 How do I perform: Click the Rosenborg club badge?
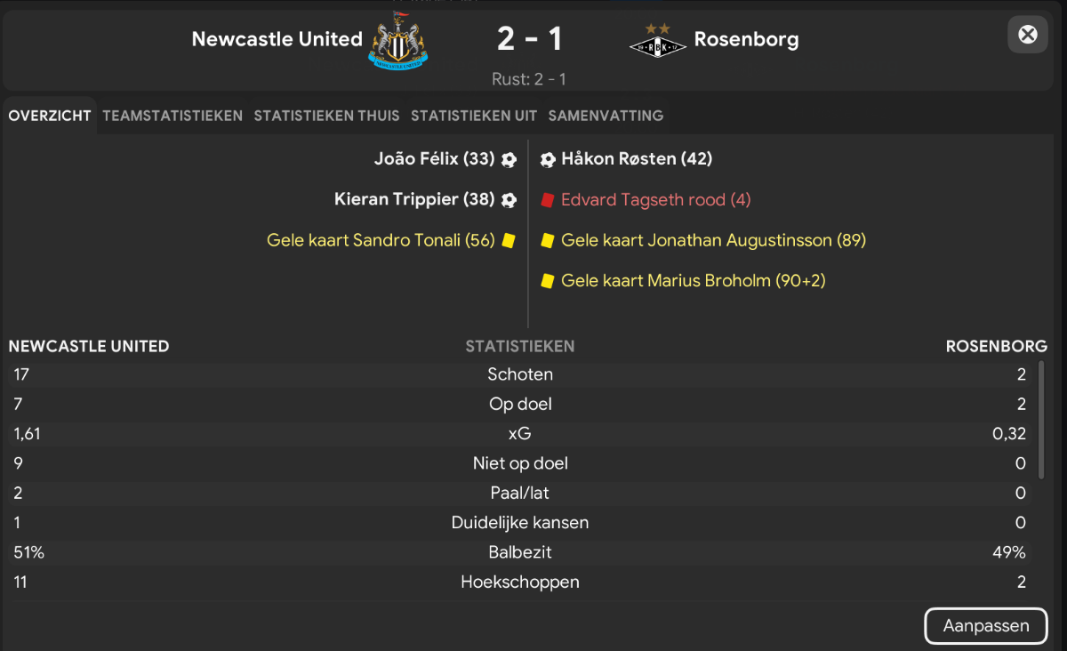coord(658,41)
